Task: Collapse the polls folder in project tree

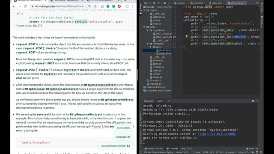Action: coord(144,27)
